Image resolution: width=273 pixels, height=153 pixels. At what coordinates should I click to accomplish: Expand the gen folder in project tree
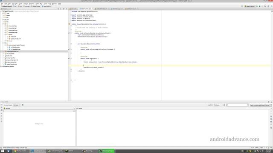[3, 20]
